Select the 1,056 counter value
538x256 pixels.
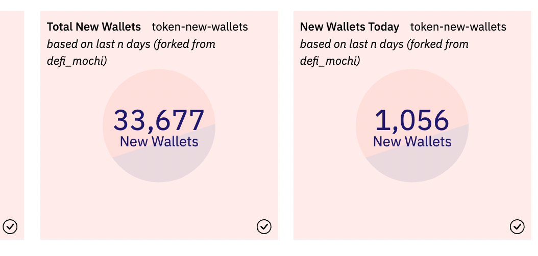pyautogui.click(x=412, y=120)
